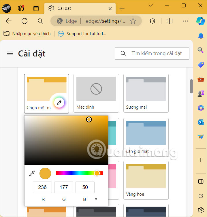Open the tab search chevron in title bar
207x217 pixels.
(x=150, y=5)
